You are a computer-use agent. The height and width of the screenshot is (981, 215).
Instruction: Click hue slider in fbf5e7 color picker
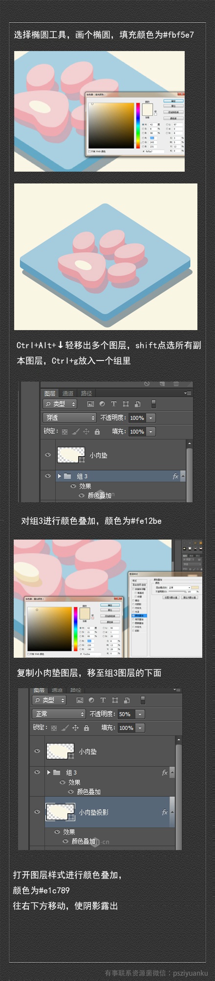pyautogui.click(x=138, y=126)
